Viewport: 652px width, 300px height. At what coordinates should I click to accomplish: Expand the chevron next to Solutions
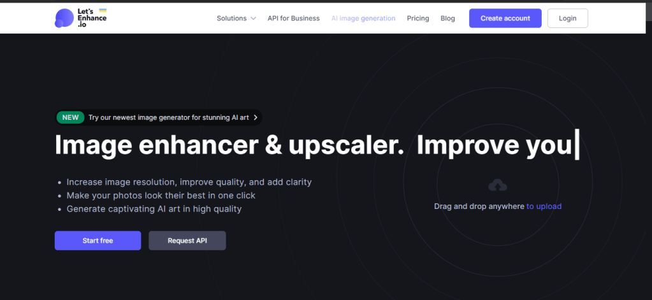254,18
